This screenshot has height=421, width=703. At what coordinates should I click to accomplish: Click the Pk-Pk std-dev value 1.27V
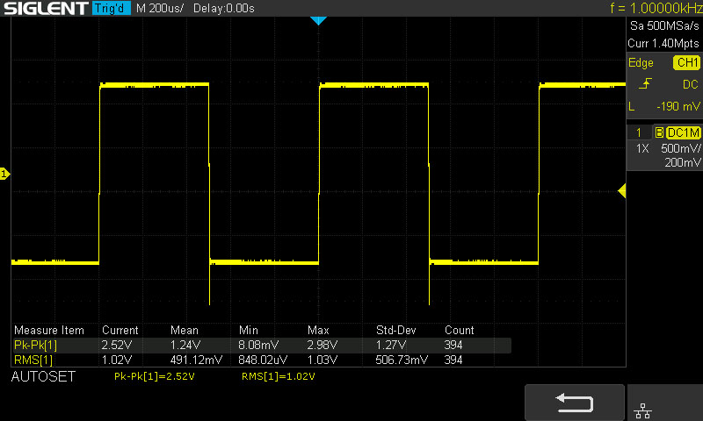(x=391, y=345)
